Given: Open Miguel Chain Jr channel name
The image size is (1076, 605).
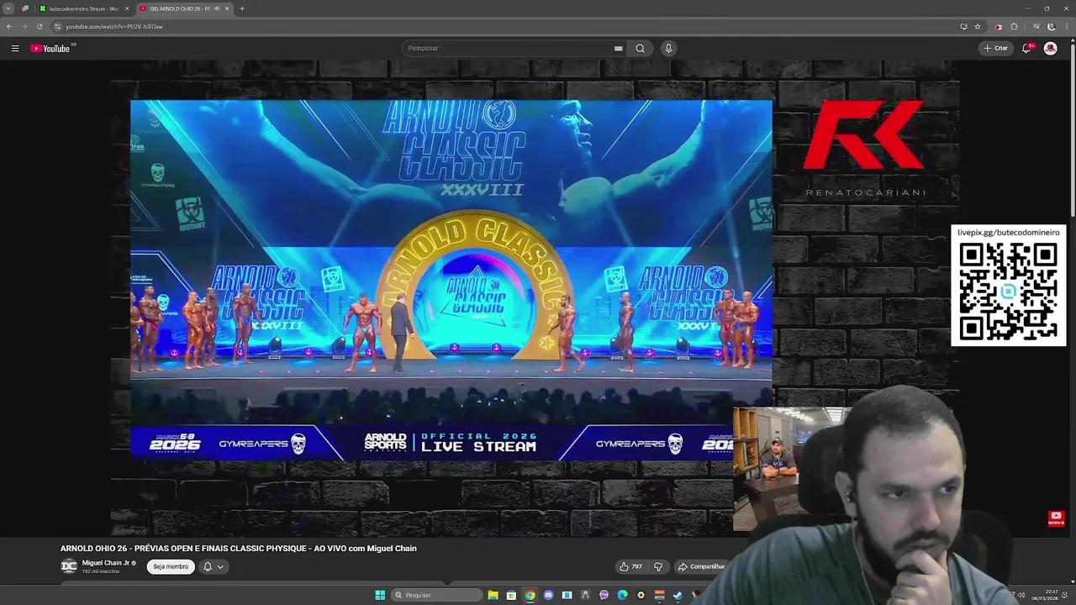Looking at the screenshot, I should pos(106,563).
